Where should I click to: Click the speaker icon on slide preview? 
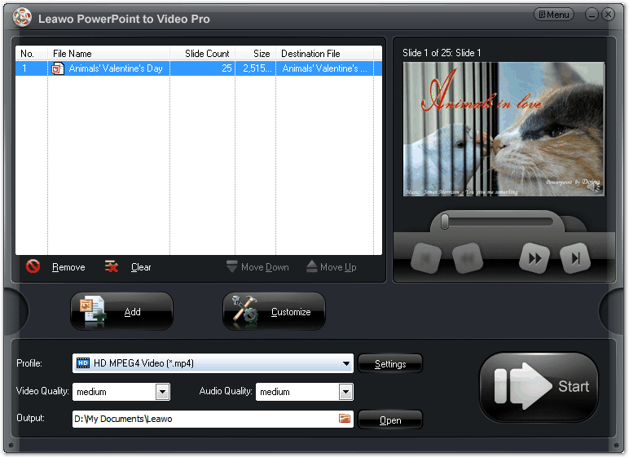click(596, 187)
